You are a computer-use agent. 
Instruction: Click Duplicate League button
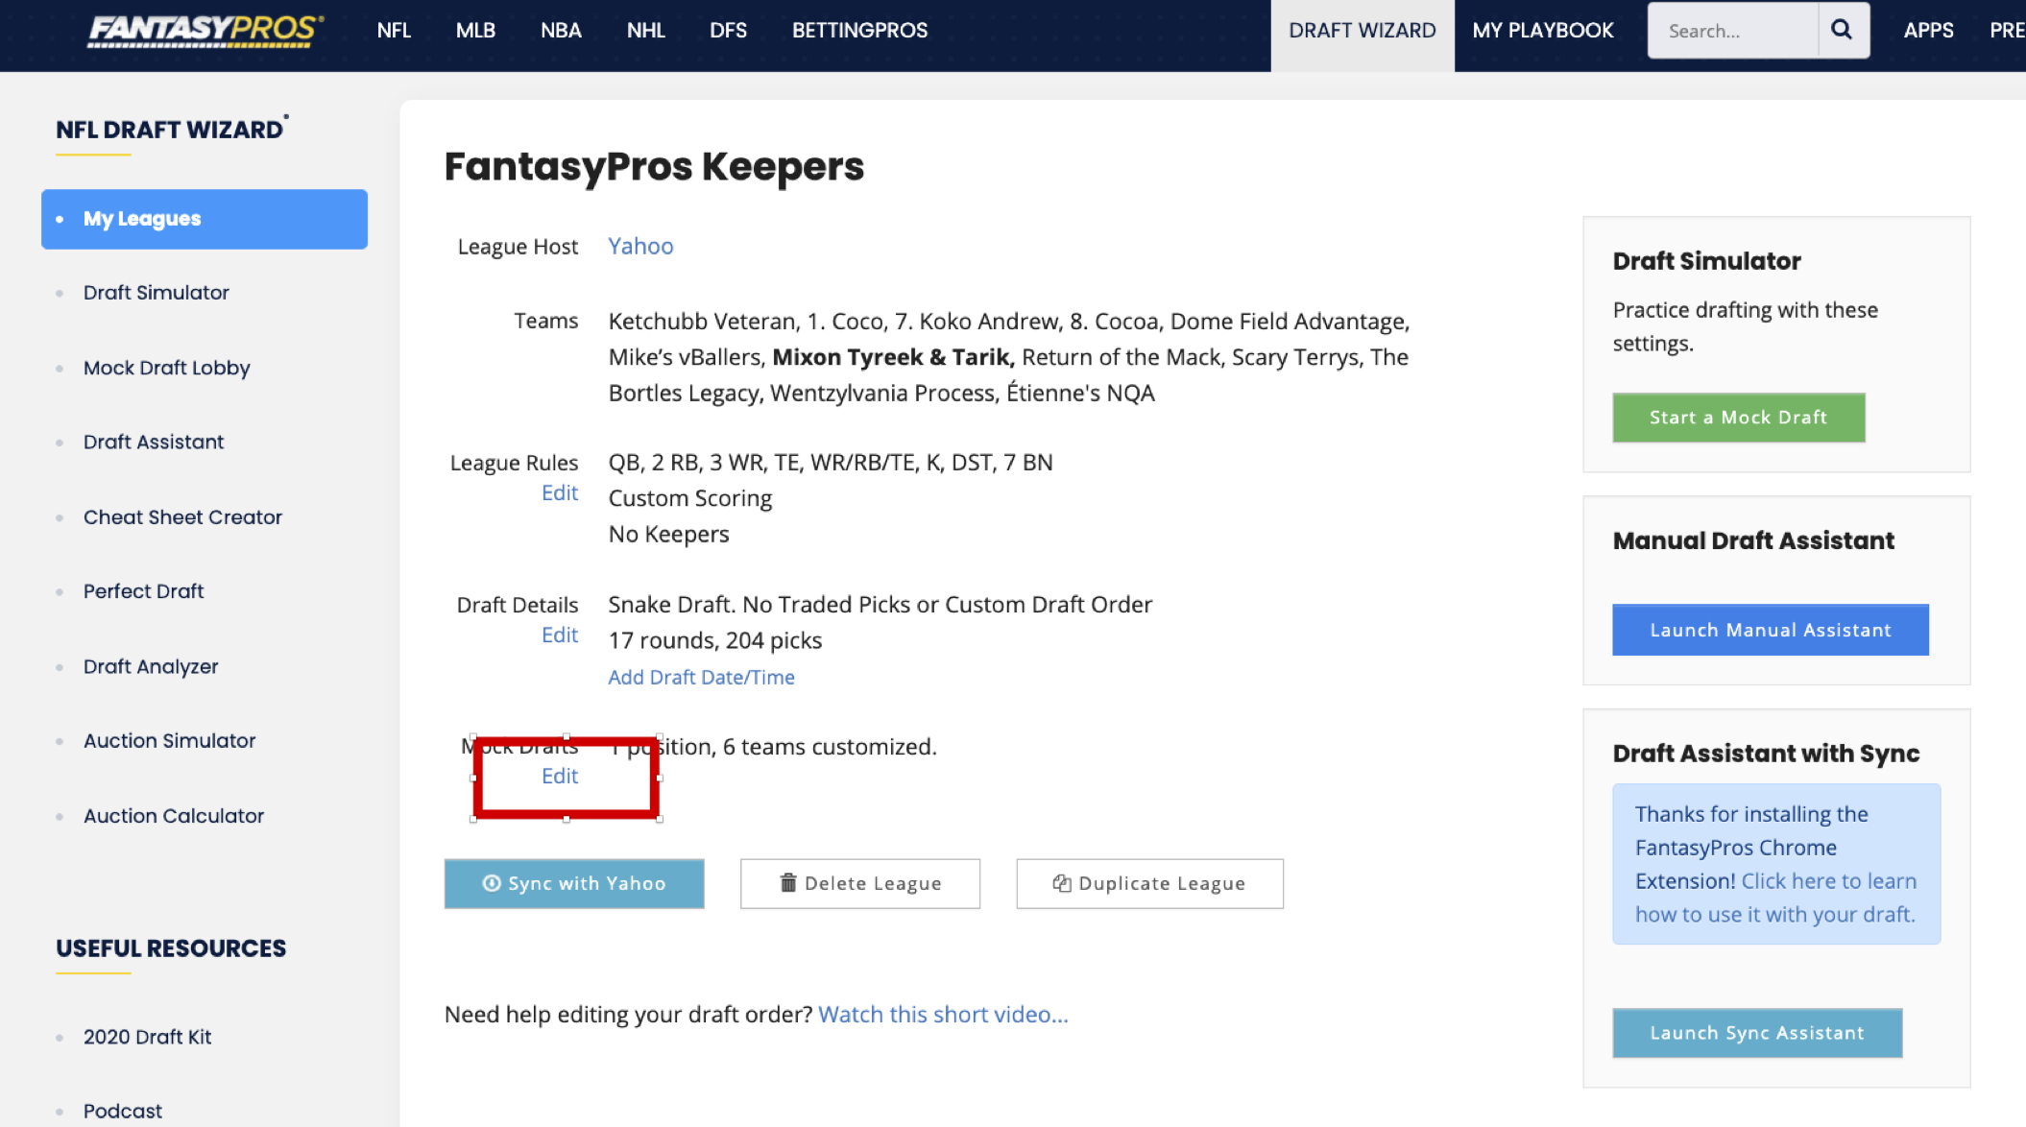pyautogui.click(x=1149, y=881)
